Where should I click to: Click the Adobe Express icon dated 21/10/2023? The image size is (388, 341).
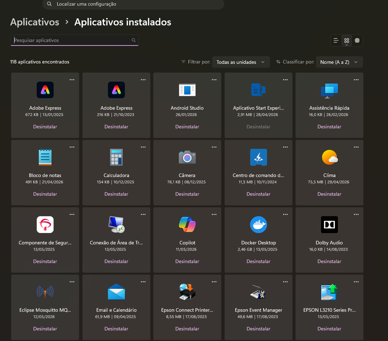tap(116, 90)
